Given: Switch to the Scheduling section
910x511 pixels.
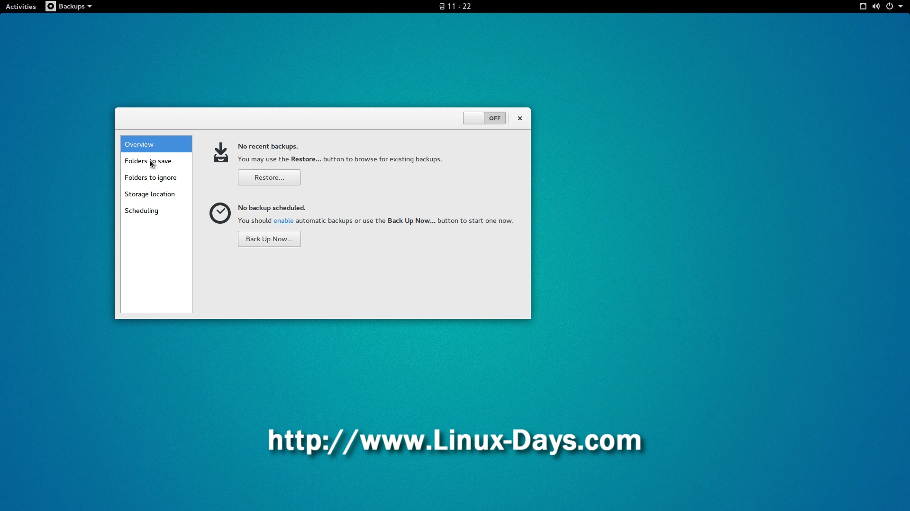Looking at the screenshot, I should tap(141, 211).
